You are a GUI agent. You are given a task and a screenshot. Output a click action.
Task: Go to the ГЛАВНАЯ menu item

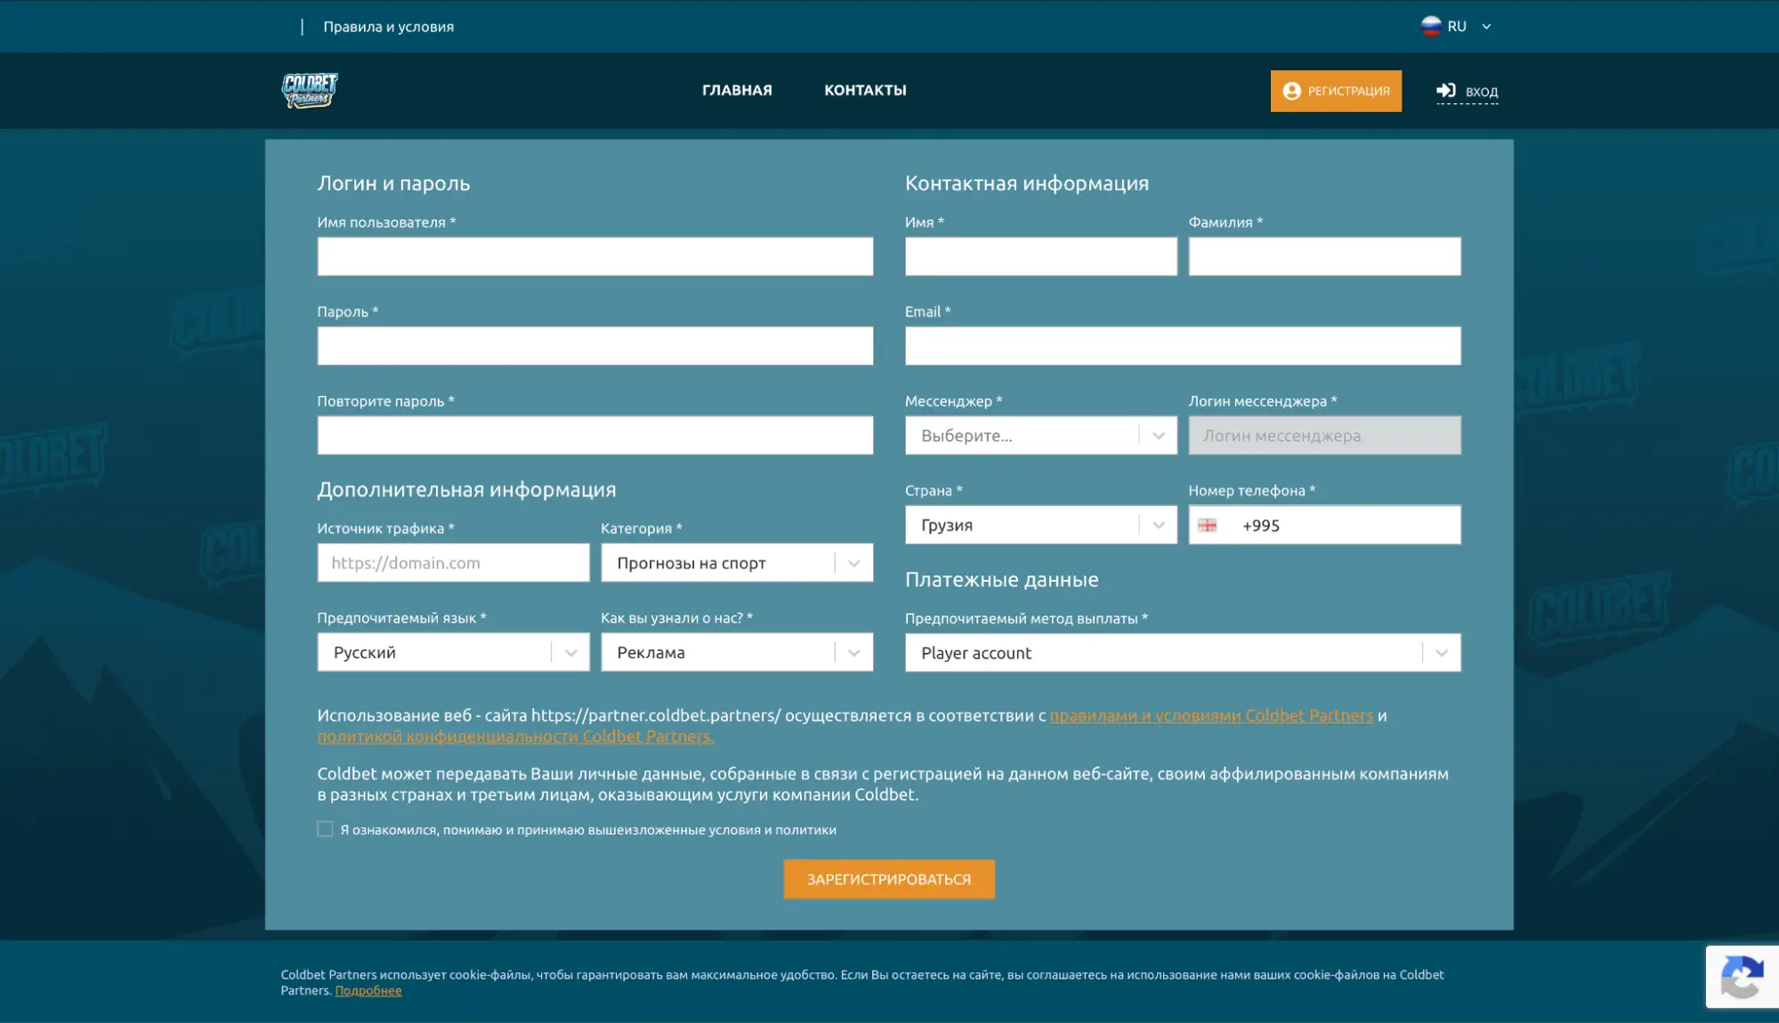737,90
